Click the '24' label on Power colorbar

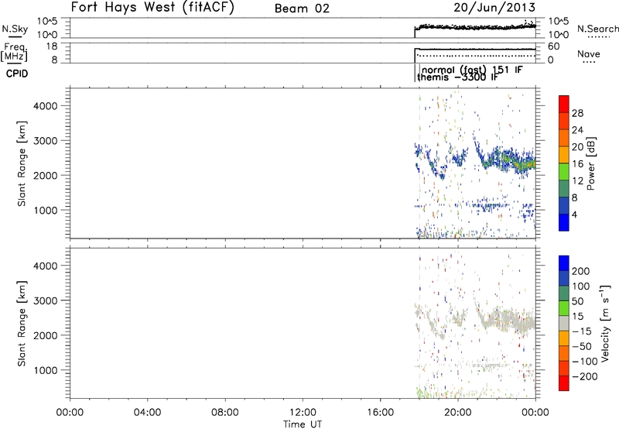click(577, 130)
